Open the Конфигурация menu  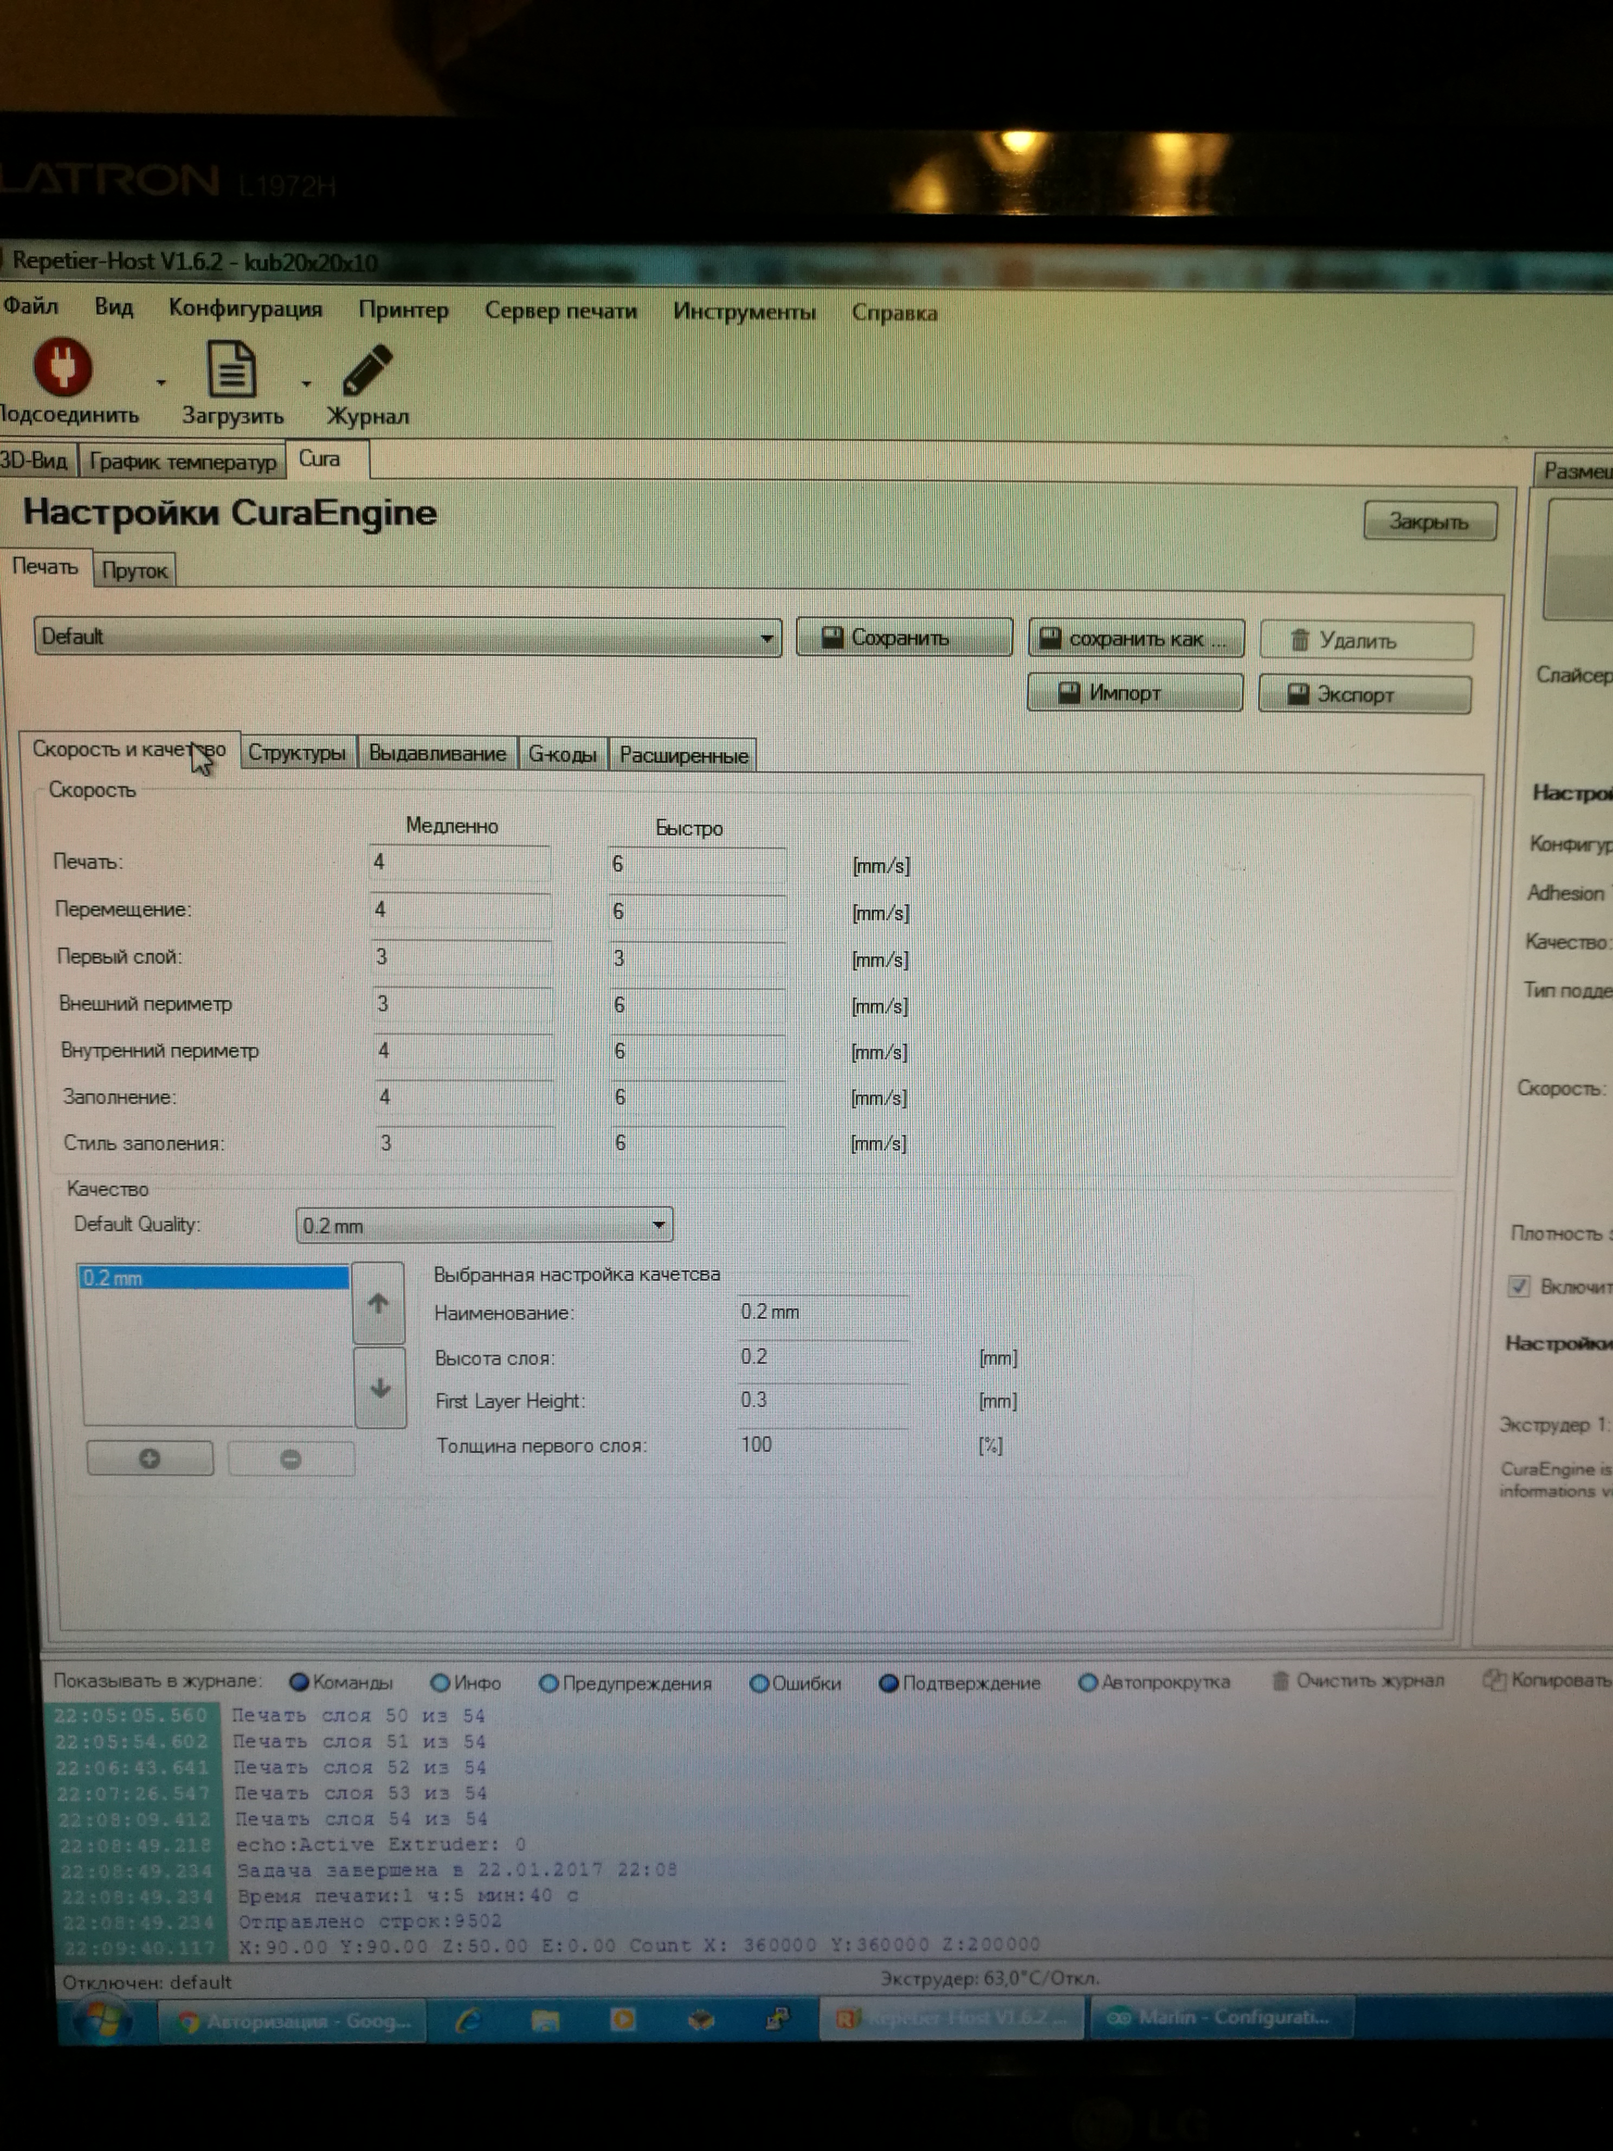[x=245, y=309]
